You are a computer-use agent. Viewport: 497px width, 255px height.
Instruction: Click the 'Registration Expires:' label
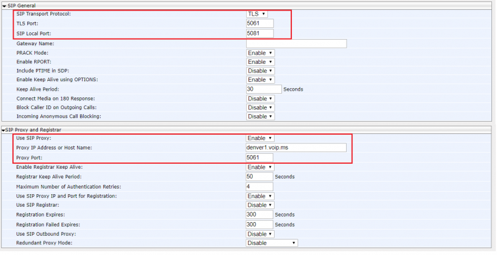point(40,215)
